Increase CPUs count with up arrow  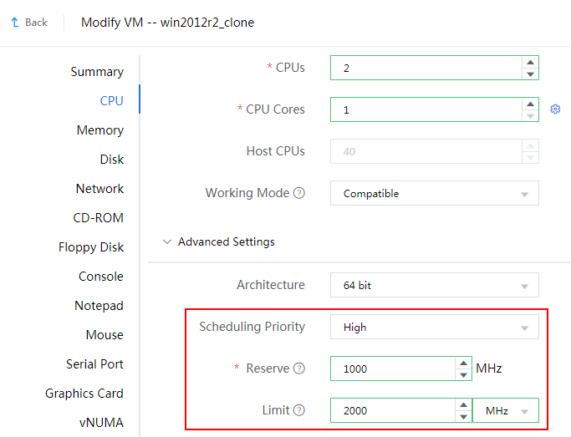530,62
